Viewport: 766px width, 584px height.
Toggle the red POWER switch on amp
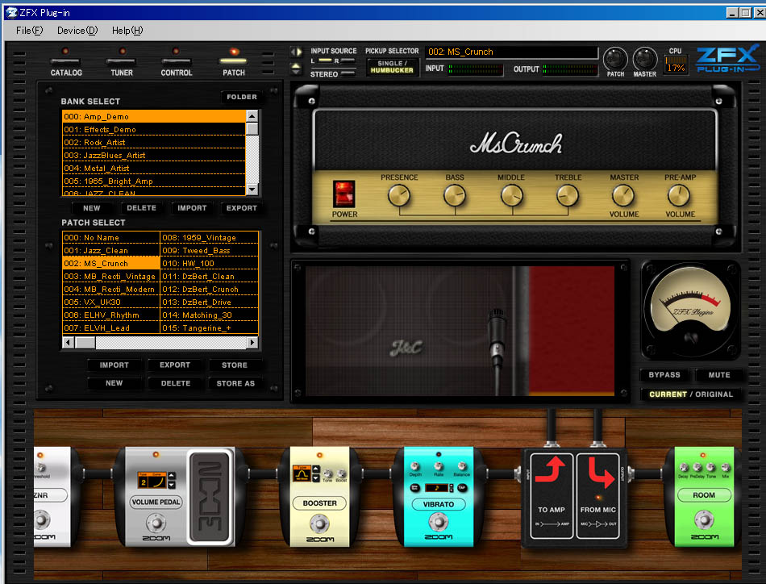(x=344, y=194)
